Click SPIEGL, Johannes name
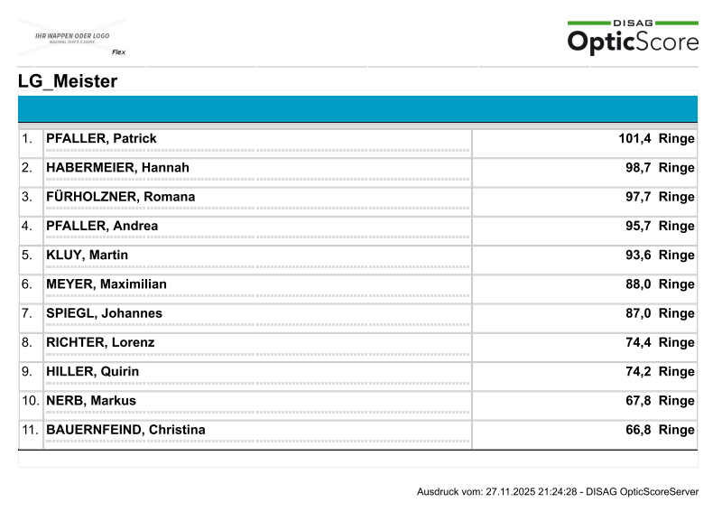The image size is (713, 521). point(104,313)
